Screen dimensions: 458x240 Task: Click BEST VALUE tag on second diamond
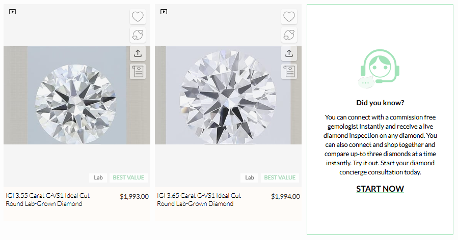tap(280, 177)
